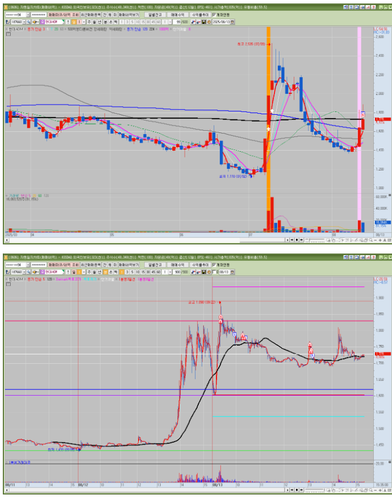This screenshot has height=499, width=392.
Task: Click the last grid icon in top chart bottom toolbar
Action: (x=389, y=240)
